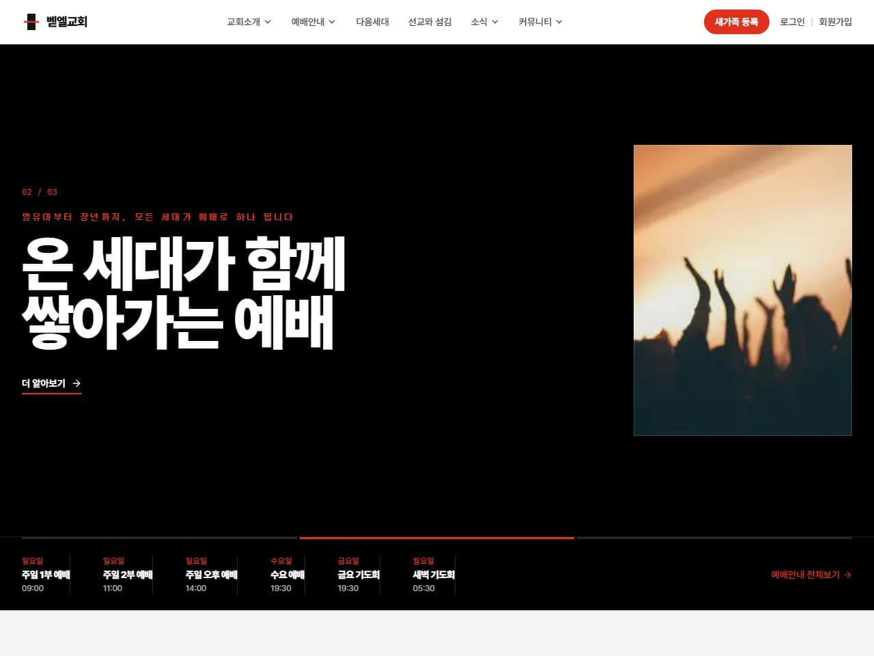Click the 회원가입 link

835,22
